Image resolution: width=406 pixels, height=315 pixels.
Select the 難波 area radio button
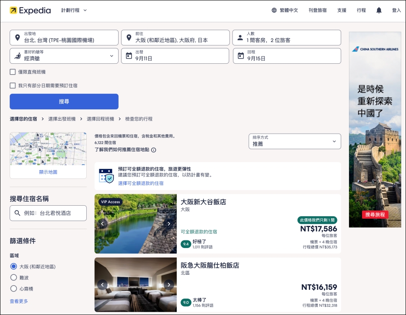click(13, 277)
